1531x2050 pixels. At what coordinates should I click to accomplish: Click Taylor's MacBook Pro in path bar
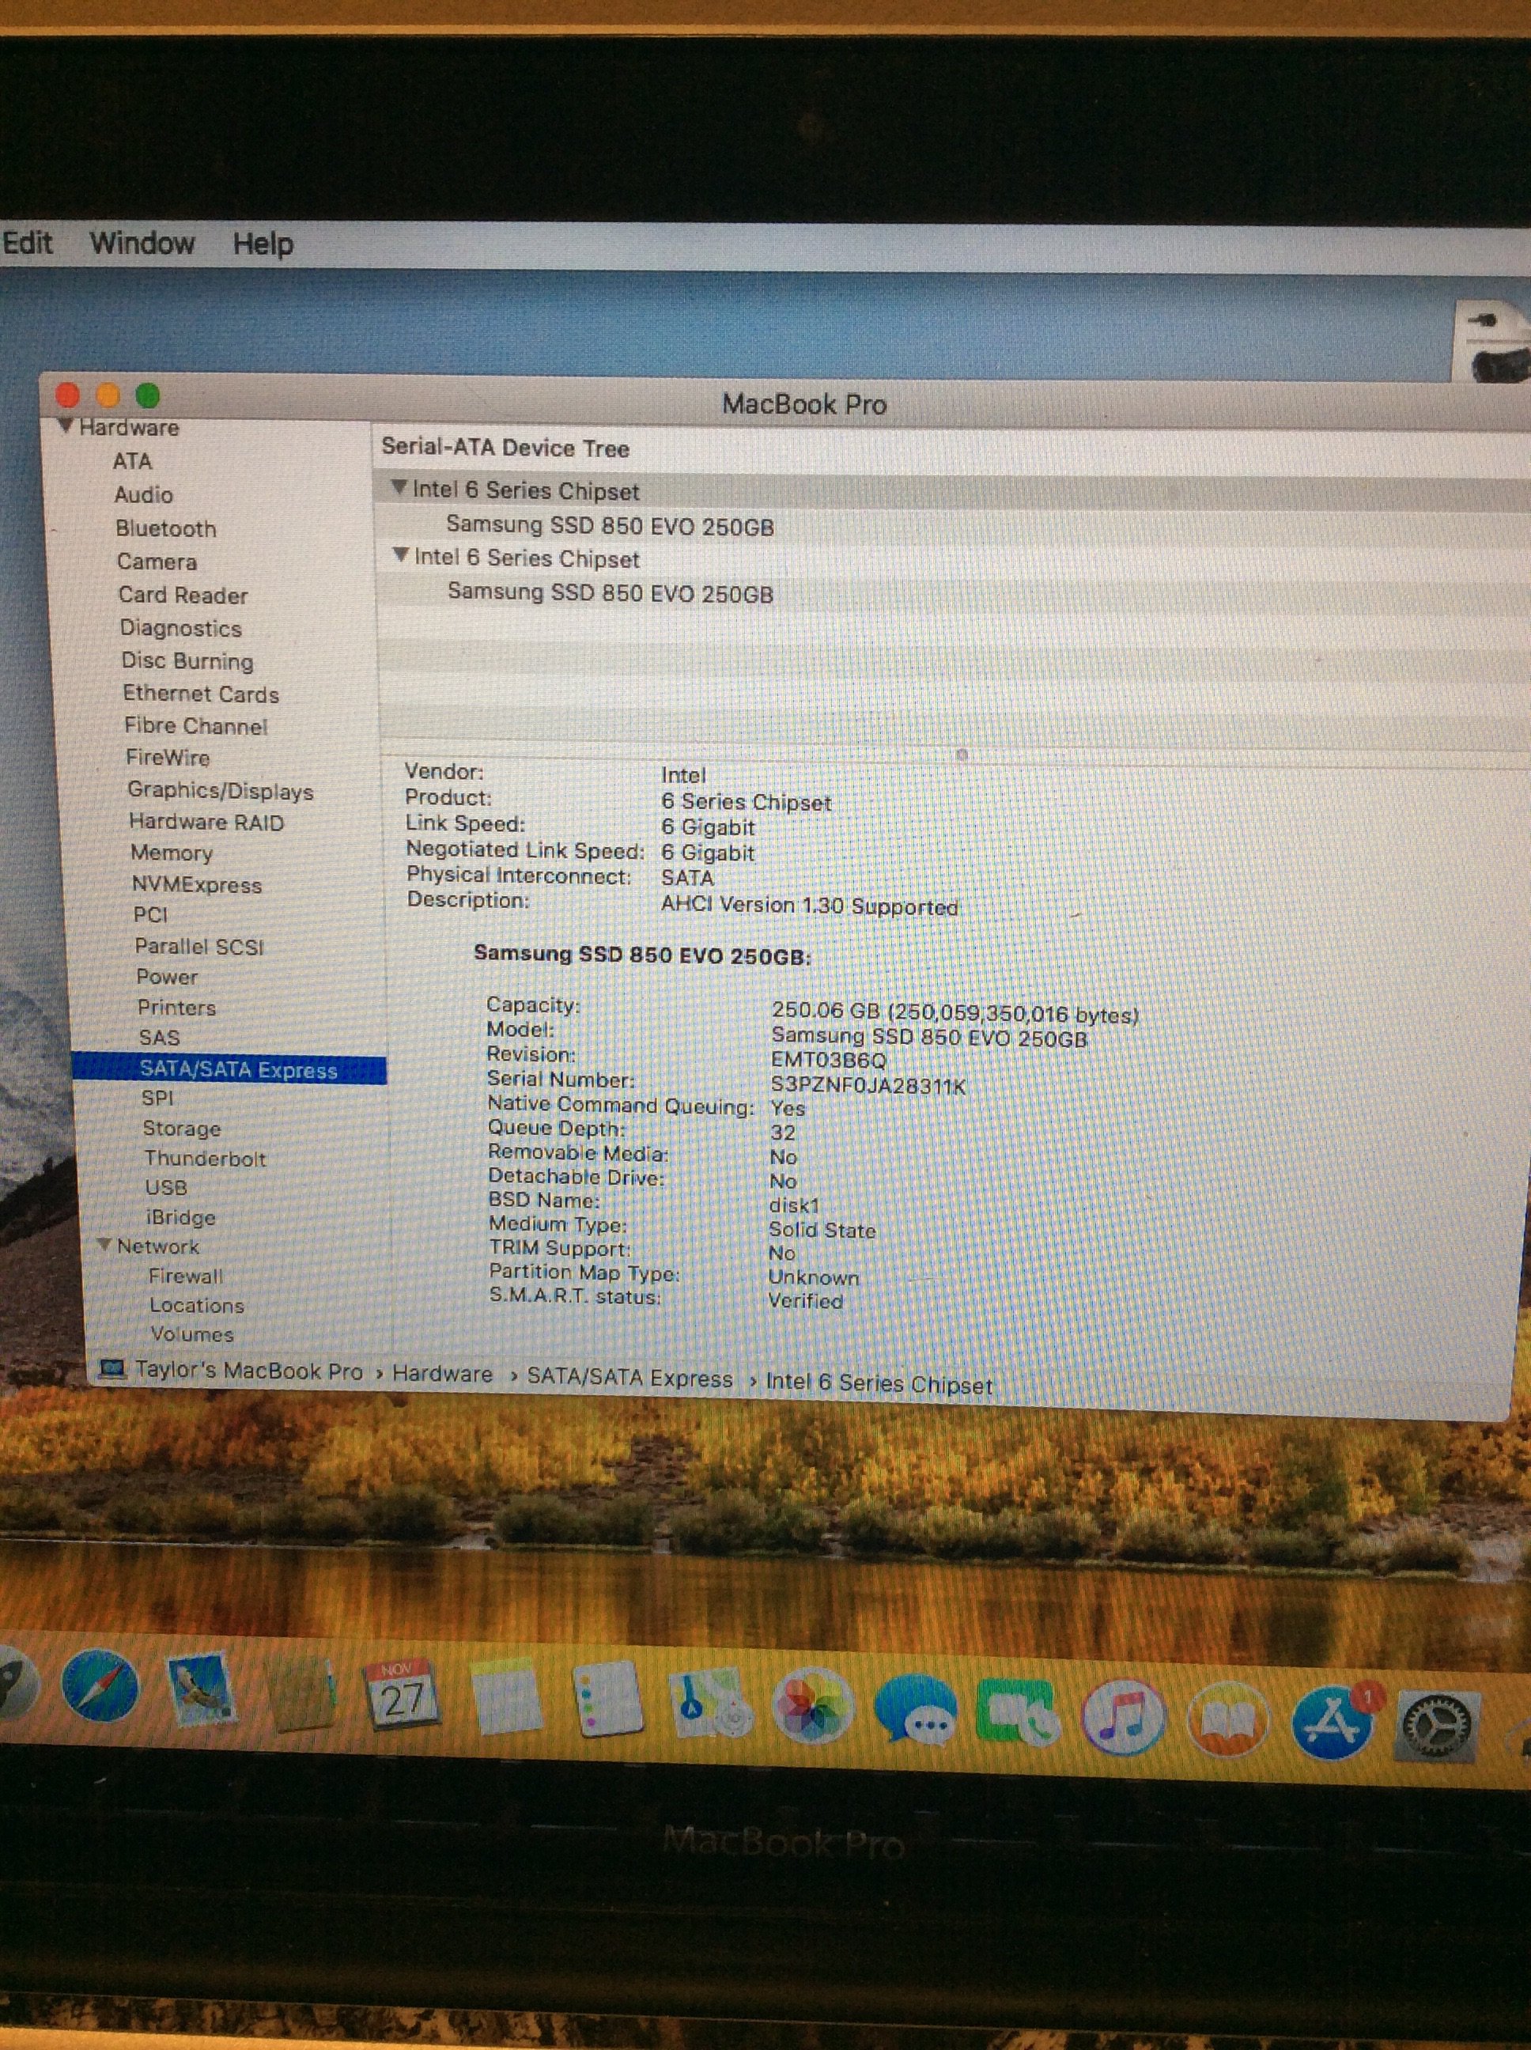click(x=248, y=1371)
